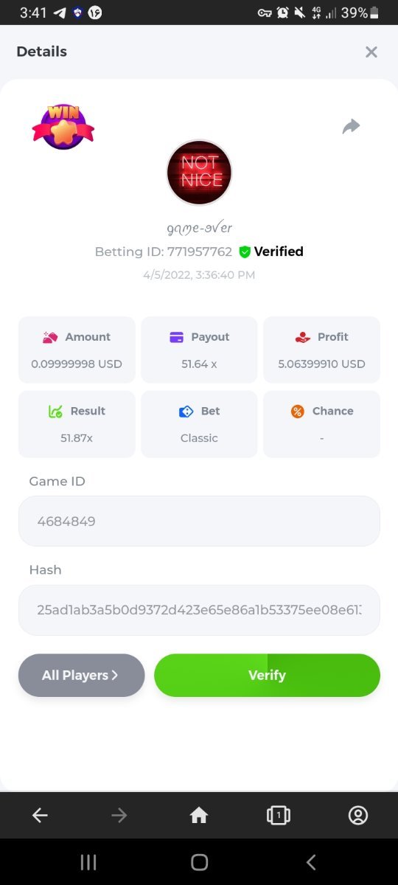Focus the Game ID field
Viewport: 398px width, 885px height.
pos(199,521)
